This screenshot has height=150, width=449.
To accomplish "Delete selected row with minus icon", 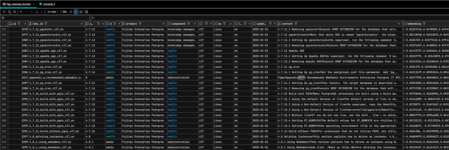I will click(x=26, y=12).
